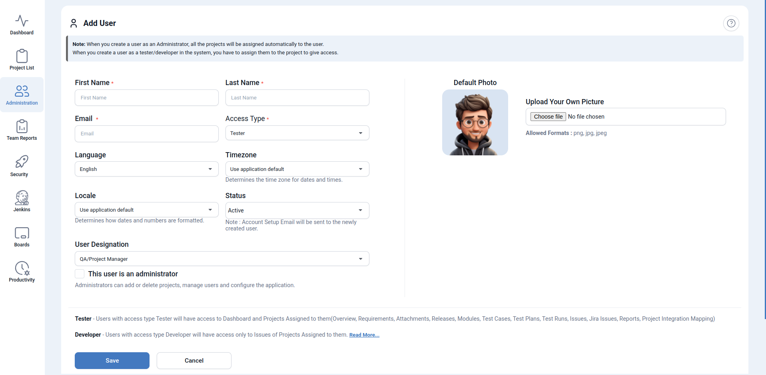The image size is (766, 375).
Task: Expand the User Designation dropdown
Action: [222, 259]
